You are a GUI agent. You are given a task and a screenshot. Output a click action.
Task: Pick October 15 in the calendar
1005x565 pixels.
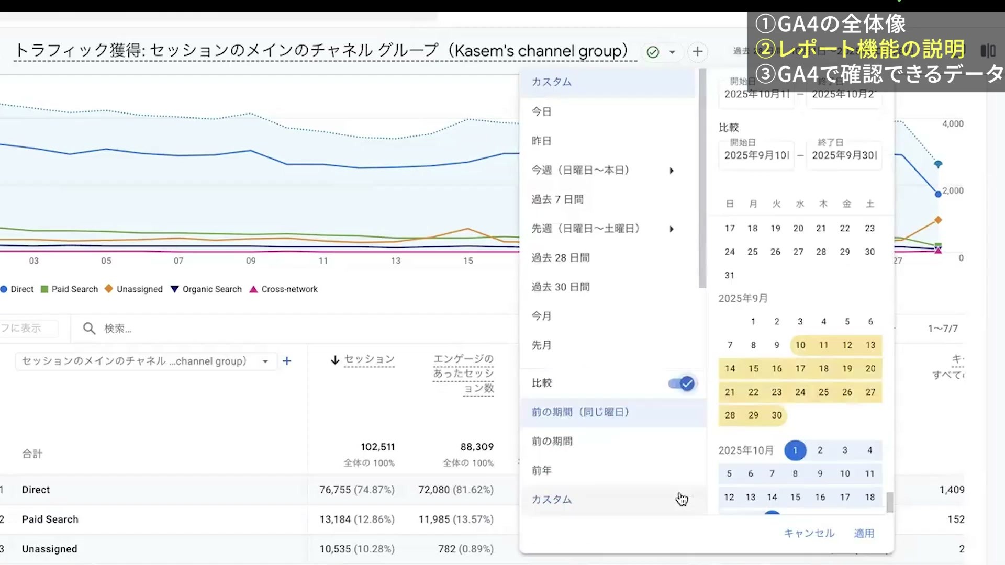795,498
